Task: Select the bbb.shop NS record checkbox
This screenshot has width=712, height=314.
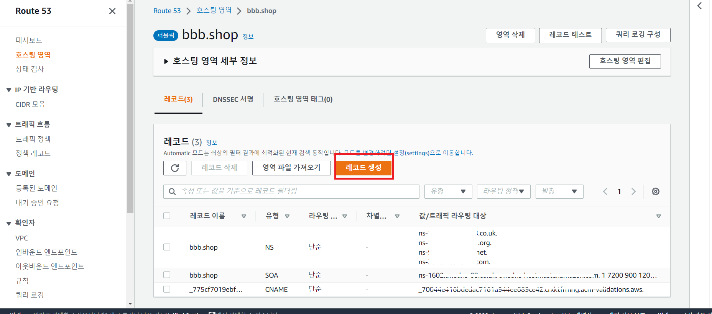Action: tap(167, 247)
